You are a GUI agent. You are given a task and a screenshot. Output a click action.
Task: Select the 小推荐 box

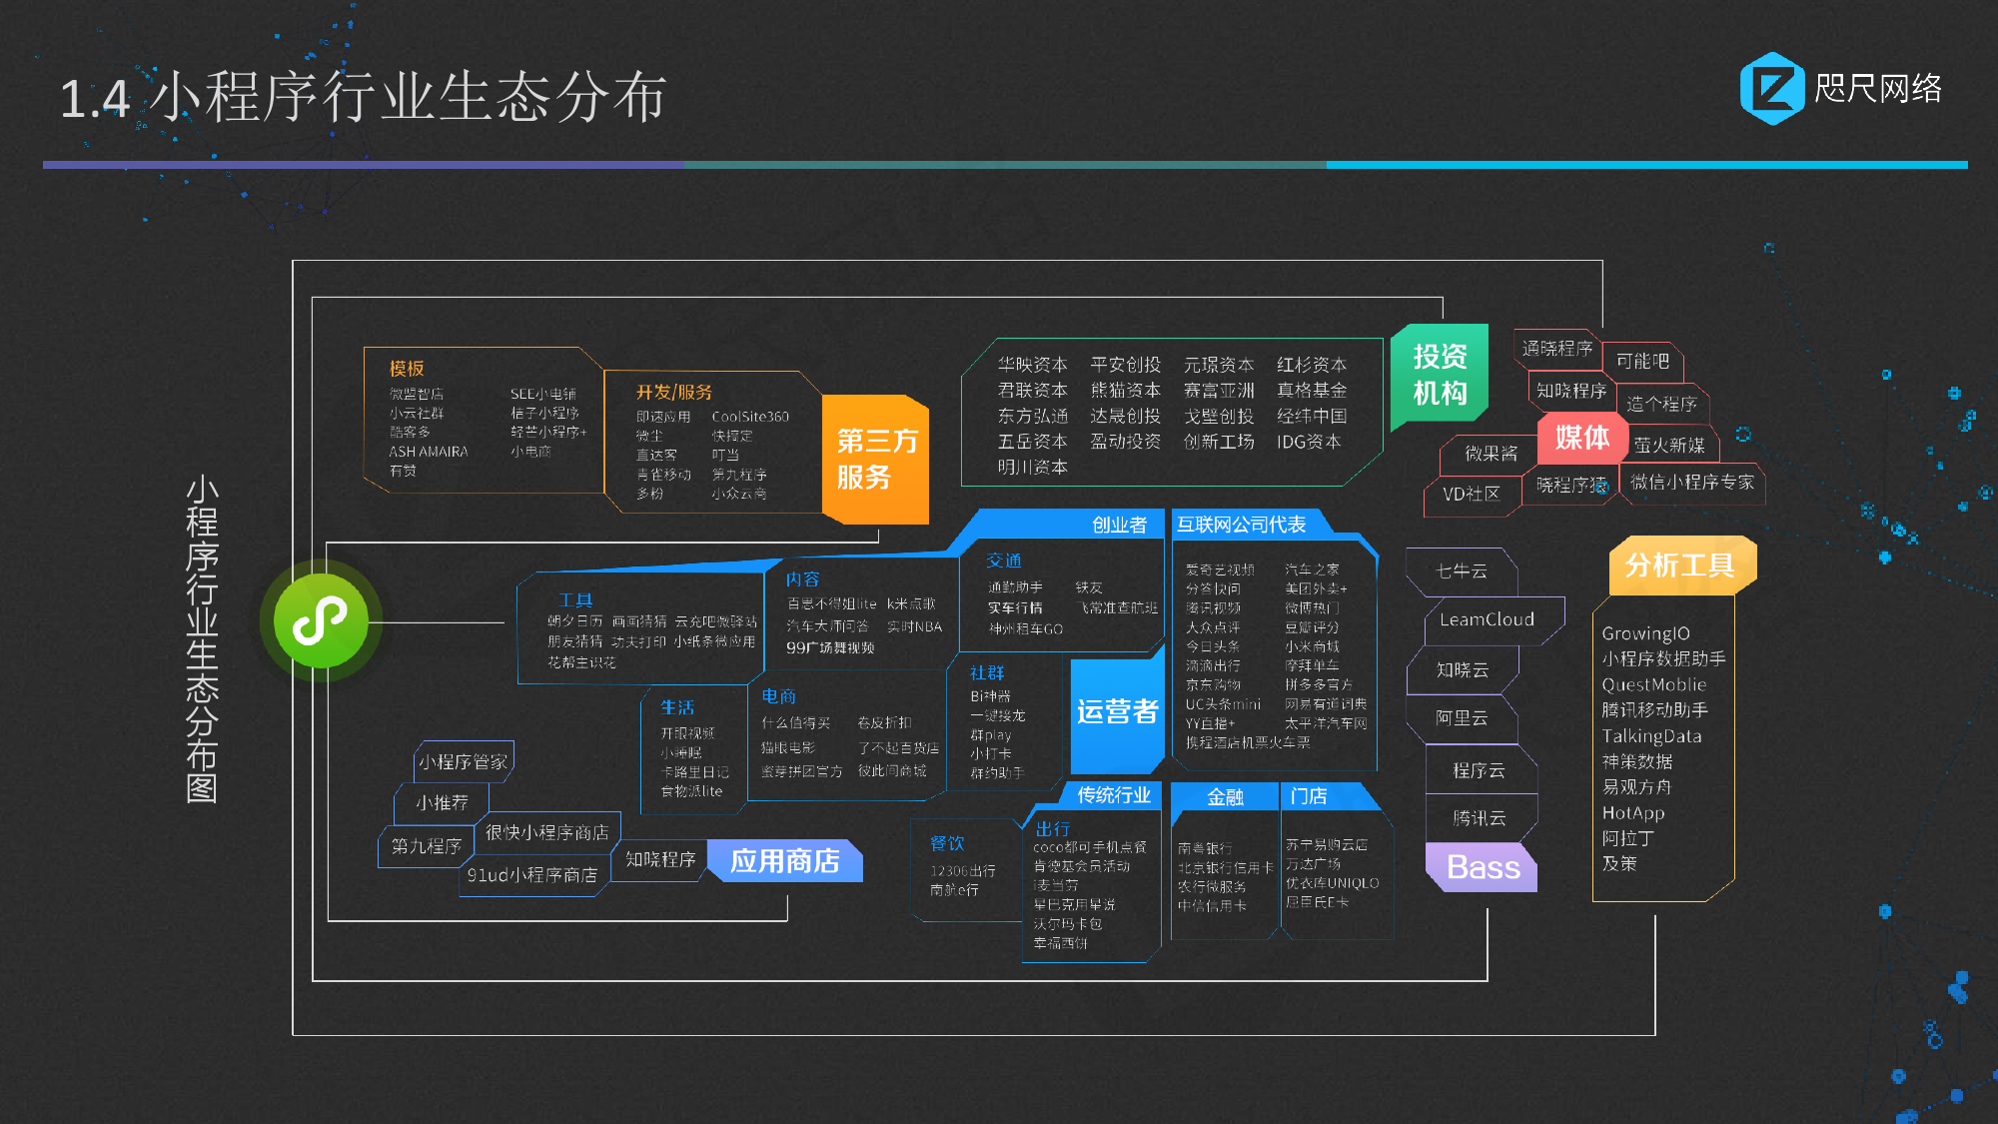click(x=442, y=803)
